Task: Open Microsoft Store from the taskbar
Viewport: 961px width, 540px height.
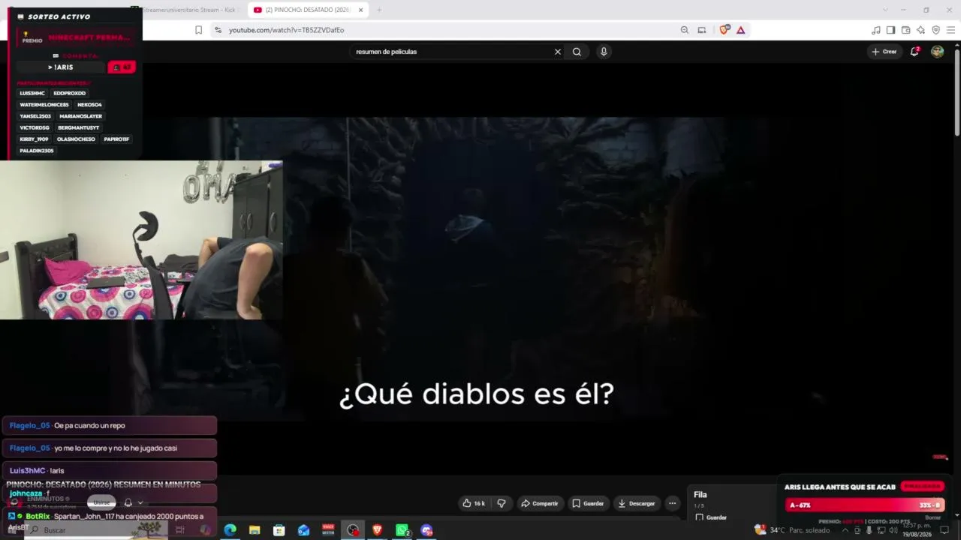Action: [x=279, y=530]
